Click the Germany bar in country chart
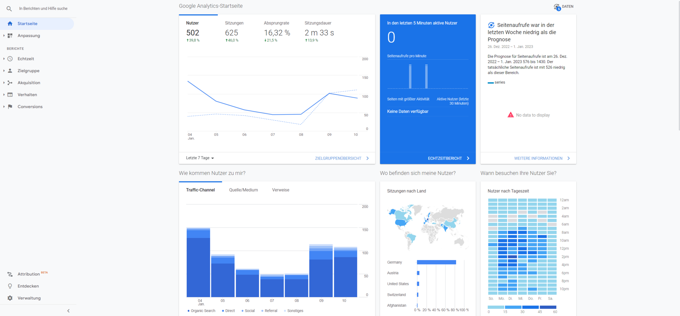 point(436,262)
